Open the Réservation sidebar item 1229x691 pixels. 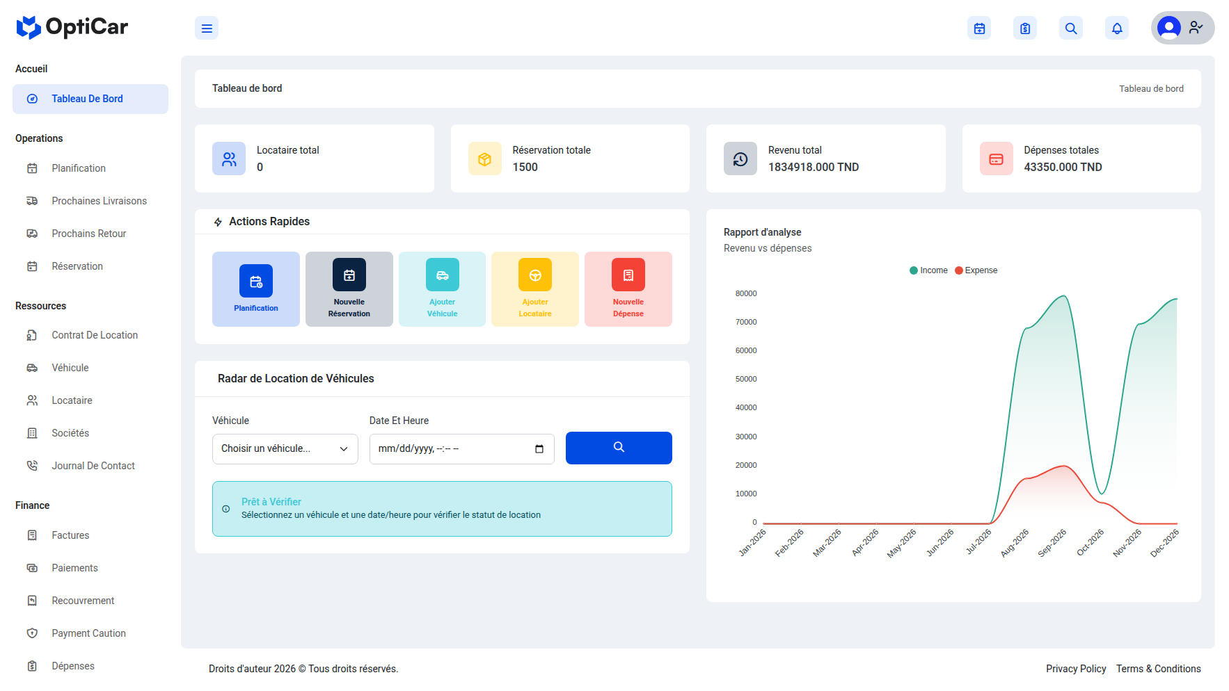click(x=90, y=266)
